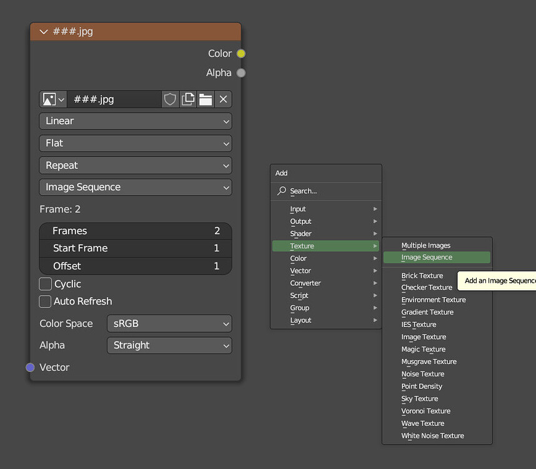Enable the Cyclic checkbox

tap(45, 284)
